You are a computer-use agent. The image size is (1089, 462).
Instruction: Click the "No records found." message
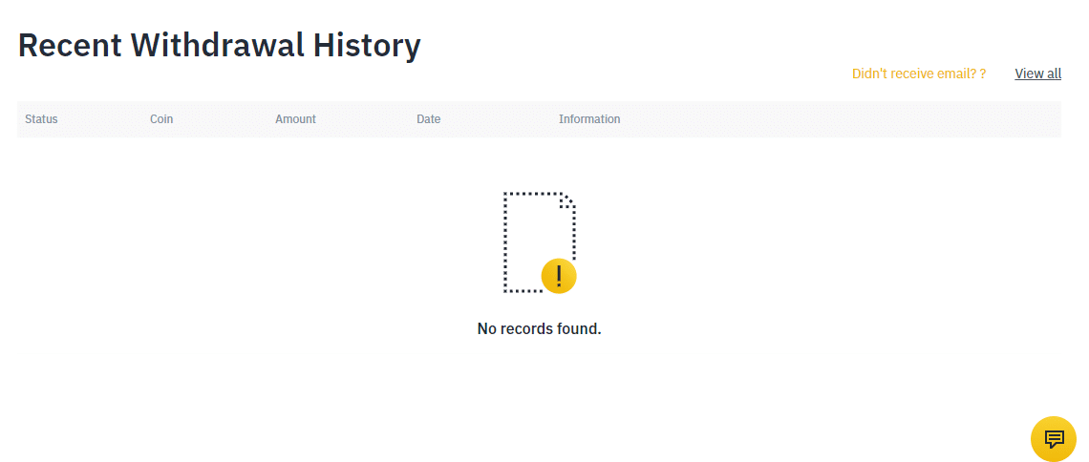[539, 328]
